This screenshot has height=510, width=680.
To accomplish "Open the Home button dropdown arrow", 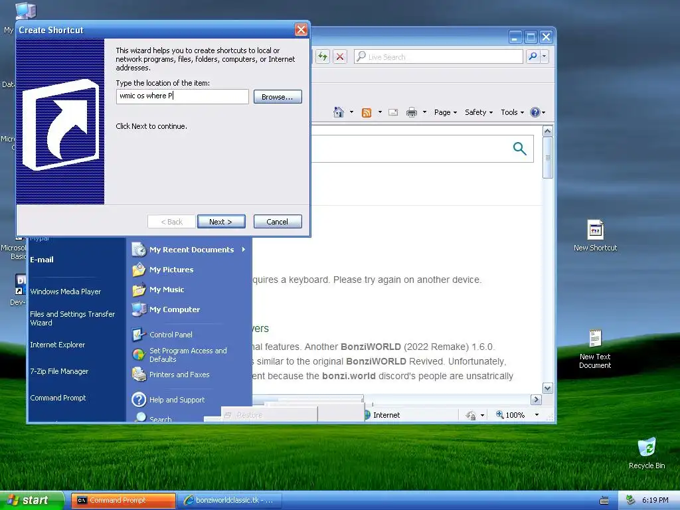I will coord(352,112).
